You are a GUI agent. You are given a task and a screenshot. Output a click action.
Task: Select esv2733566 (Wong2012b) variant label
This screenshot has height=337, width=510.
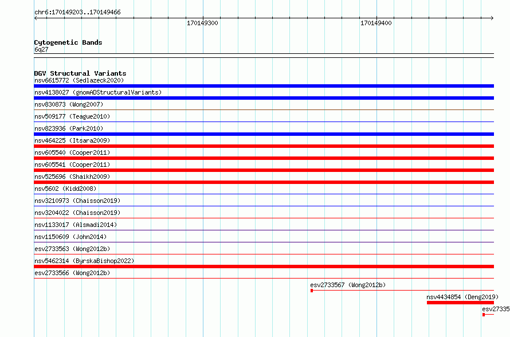pyautogui.click(x=72, y=273)
